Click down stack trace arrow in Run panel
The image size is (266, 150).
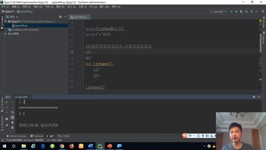point(12,107)
